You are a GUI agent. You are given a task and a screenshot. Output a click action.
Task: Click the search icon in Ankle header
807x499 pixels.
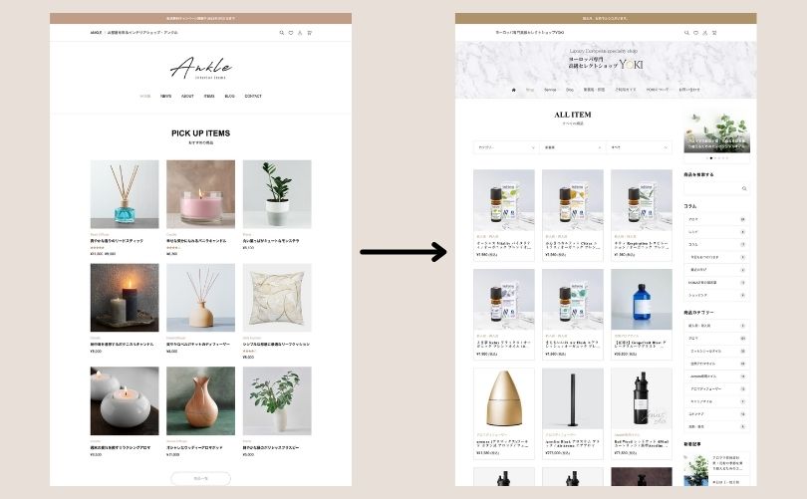pos(282,33)
